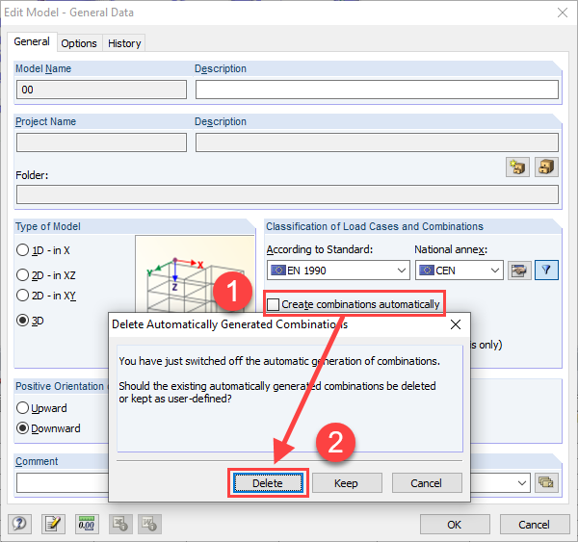Open the project manager box icon
578x542 pixels.
pyautogui.click(x=546, y=168)
